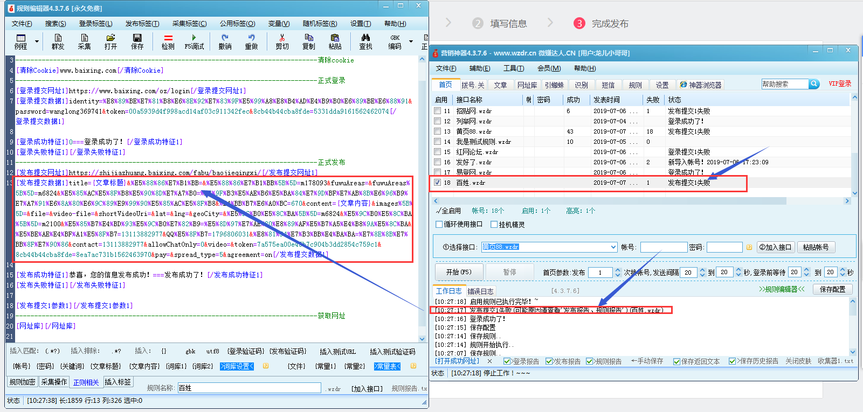Open 文件(F) menu in rule editor
The image size is (863, 412).
coord(22,24)
